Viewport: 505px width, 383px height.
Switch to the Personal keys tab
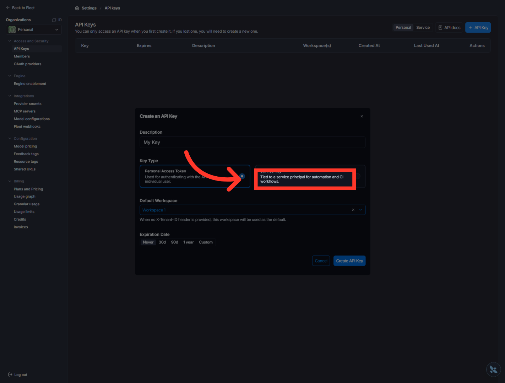403,28
